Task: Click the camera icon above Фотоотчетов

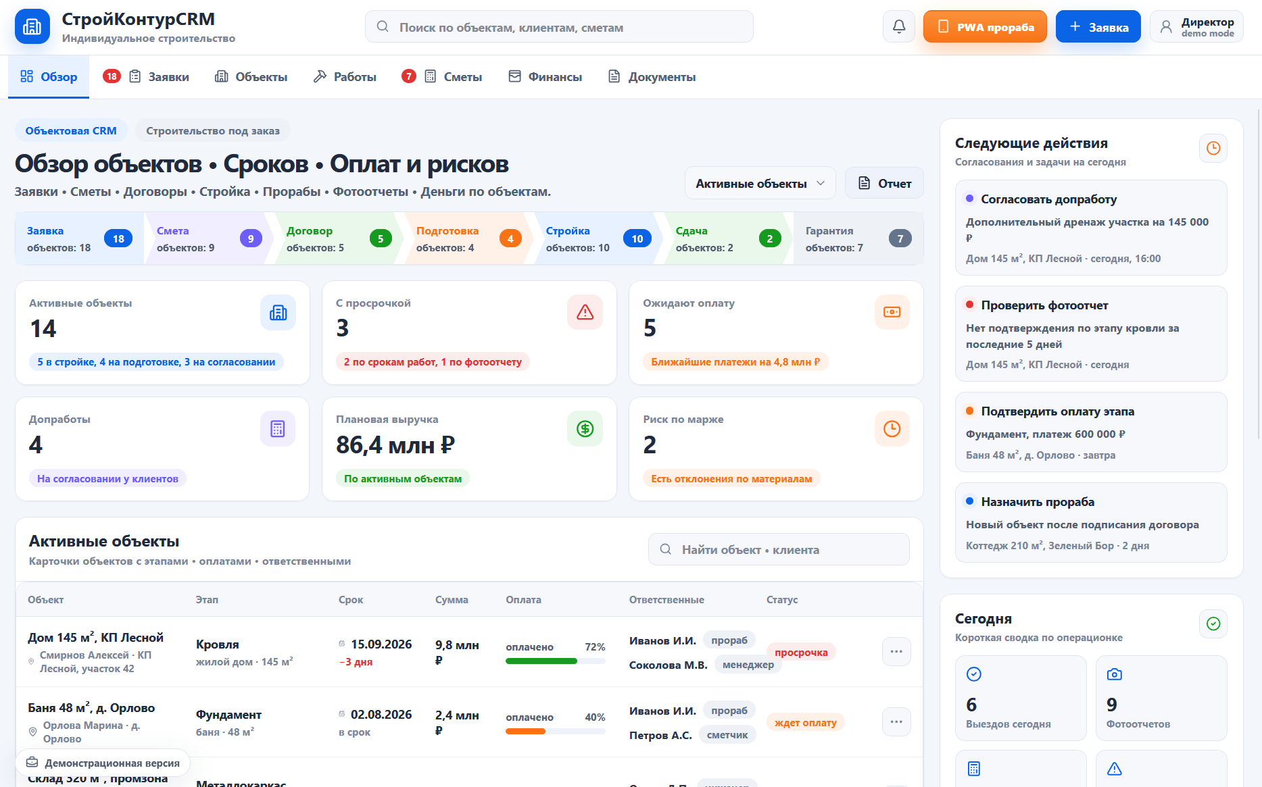Action: pyautogui.click(x=1114, y=674)
